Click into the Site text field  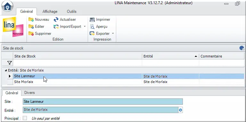click(103, 102)
